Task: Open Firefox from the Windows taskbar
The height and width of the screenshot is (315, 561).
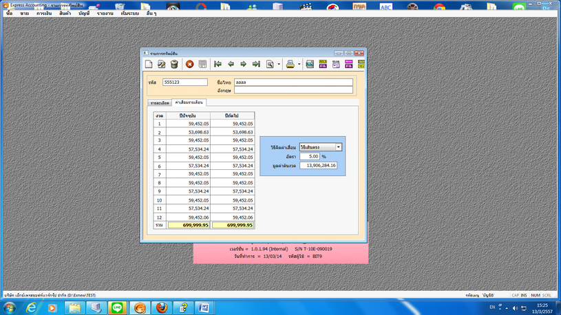Action: [x=161, y=307]
